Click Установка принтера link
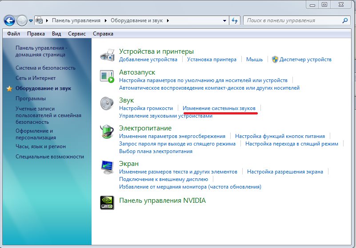 point(212,59)
